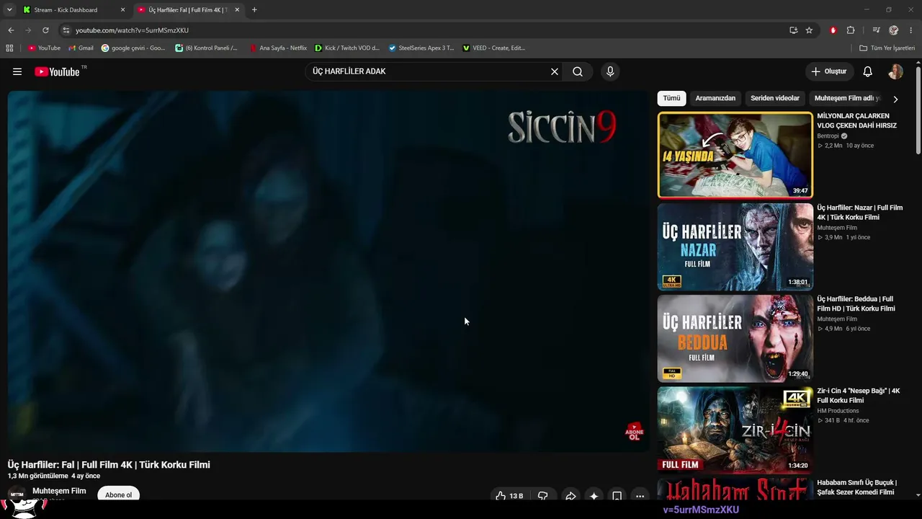Open the Chrome profile avatar
Viewport: 922px width, 519px height.
894,30
